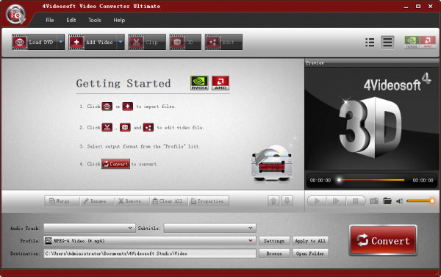
Task: Click the AMD logo beside Getting Started
Action: pyautogui.click(x=220, y=83)
